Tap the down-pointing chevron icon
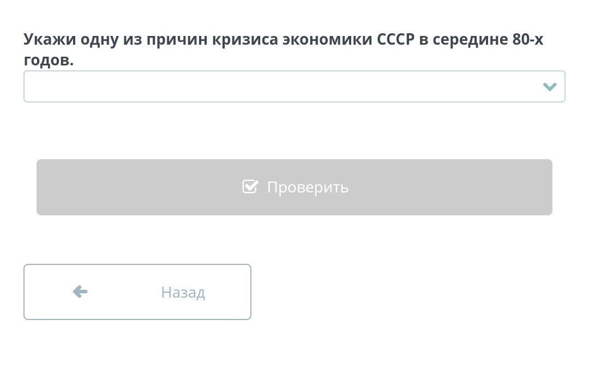Image resolution: width=589 pixels, height=374 pixels. pyautogui.click(x=549, y=87)
